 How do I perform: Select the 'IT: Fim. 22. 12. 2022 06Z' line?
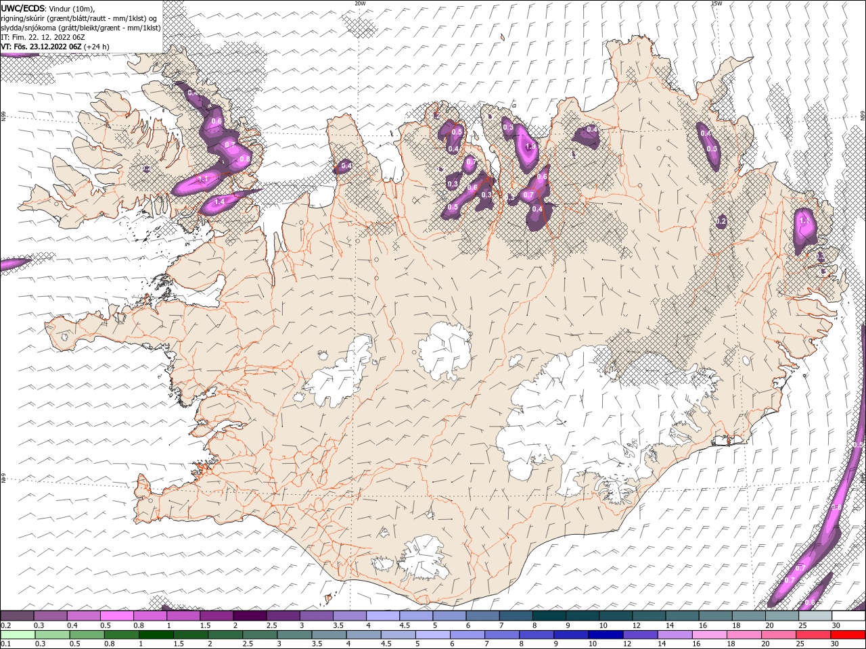[x=43, y=37]
